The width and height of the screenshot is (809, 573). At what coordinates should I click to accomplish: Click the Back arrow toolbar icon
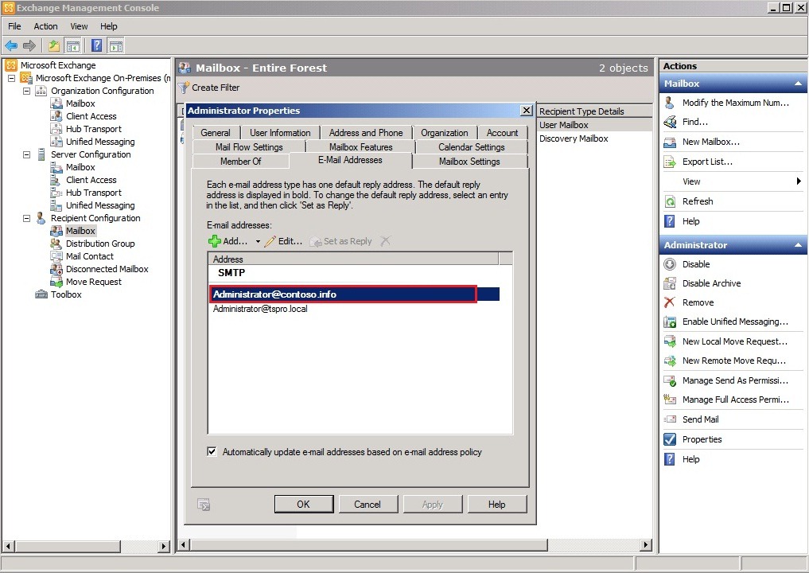click(x=11, y=46)
